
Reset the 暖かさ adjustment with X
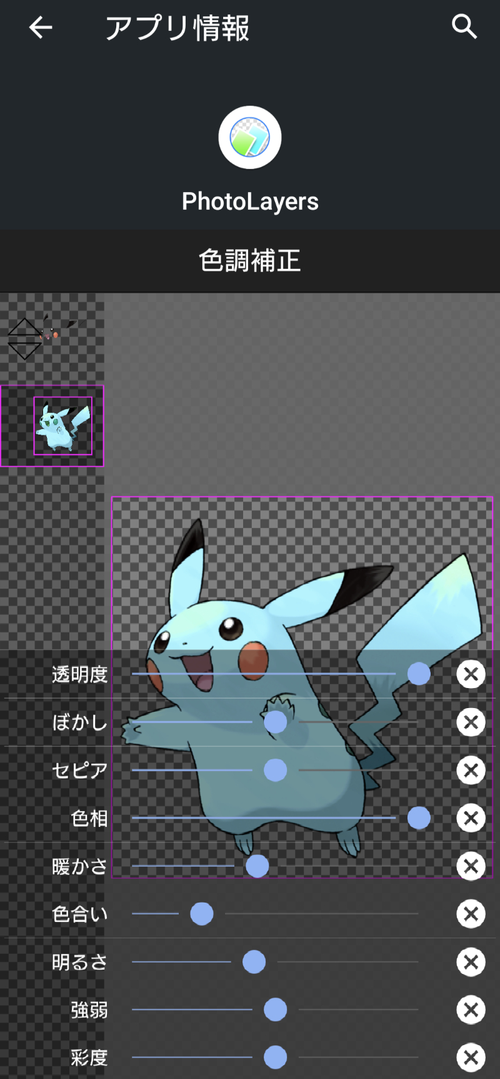(x=471, y=866)
